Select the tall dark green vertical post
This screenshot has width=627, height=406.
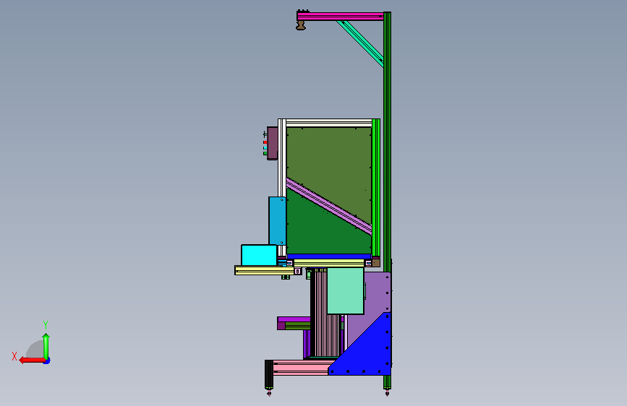[x=387, y=160]
